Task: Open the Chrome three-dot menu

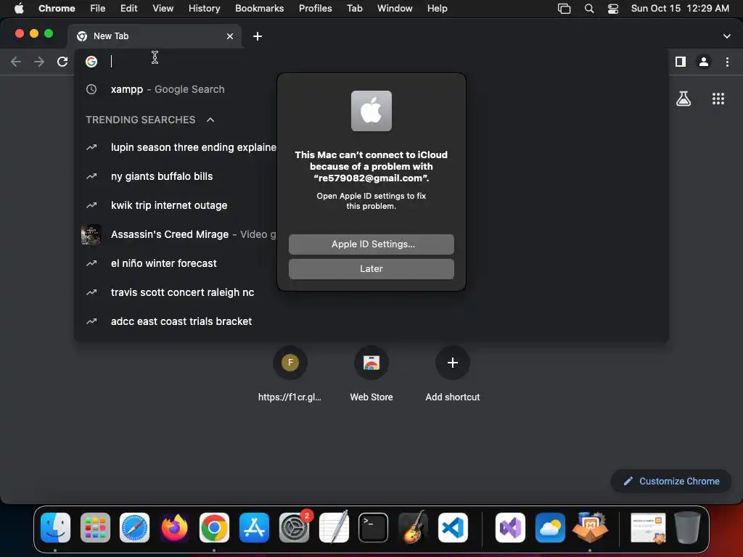Action: [727, 62]
